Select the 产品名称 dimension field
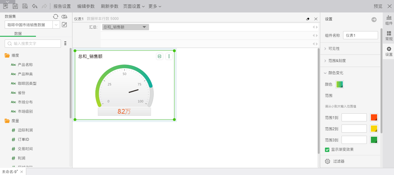This screenshot has width=394, height=175. click(25, 65)
